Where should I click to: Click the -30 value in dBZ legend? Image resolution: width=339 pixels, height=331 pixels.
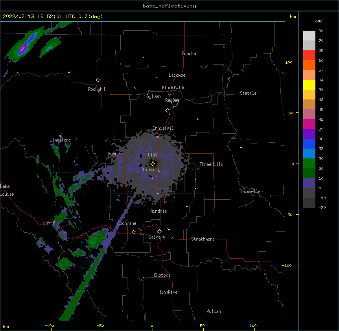click(322, 208)
